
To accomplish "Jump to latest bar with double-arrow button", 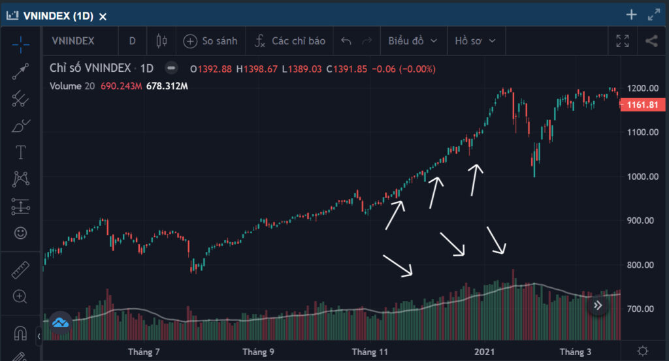I will coord(598,305).
